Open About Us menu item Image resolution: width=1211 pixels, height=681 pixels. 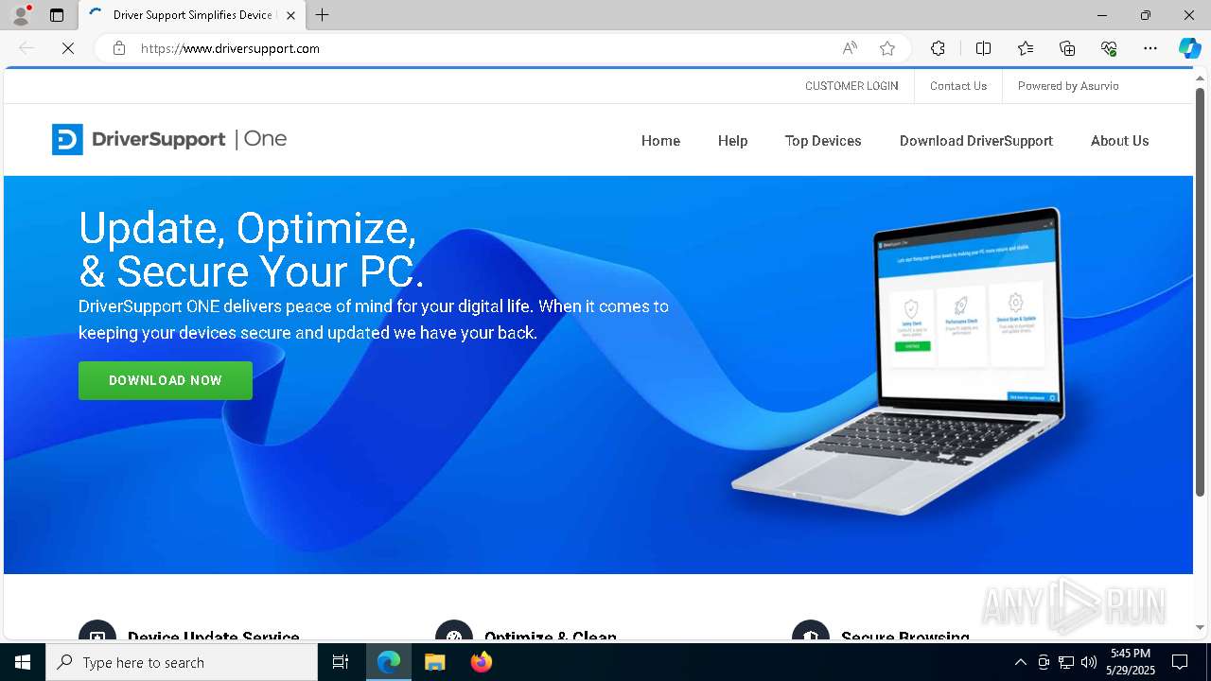tap(1119, 141)
